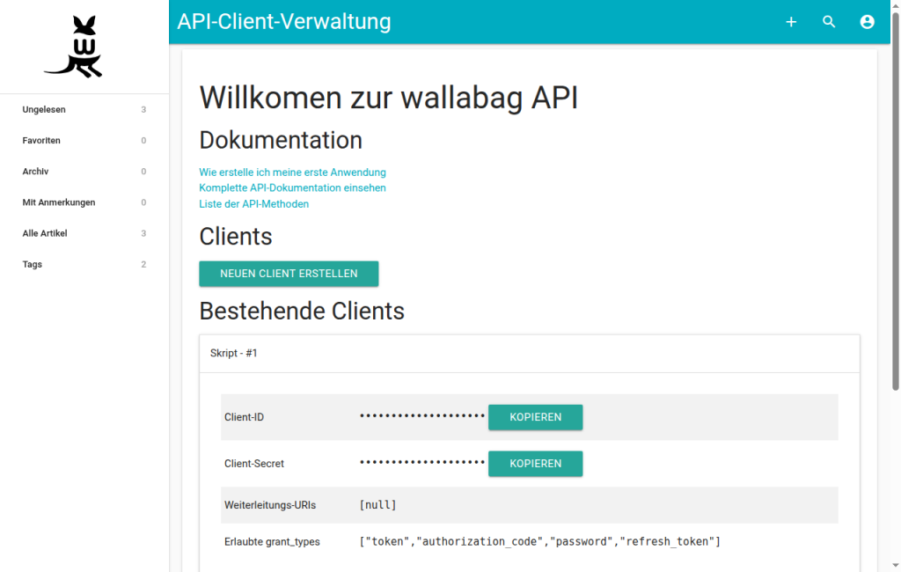Click the page vertical scrollbar thumb
Screen dimensions: 901x572
click(x=895, y=202)
